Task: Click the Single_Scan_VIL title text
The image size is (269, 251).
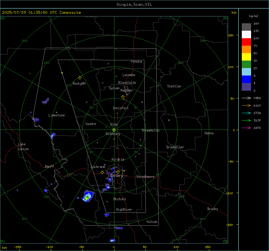Action: (x=134, y=4)
